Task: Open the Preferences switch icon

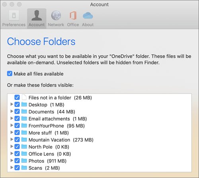Action: pyautogui.click(x=14, y=15)
